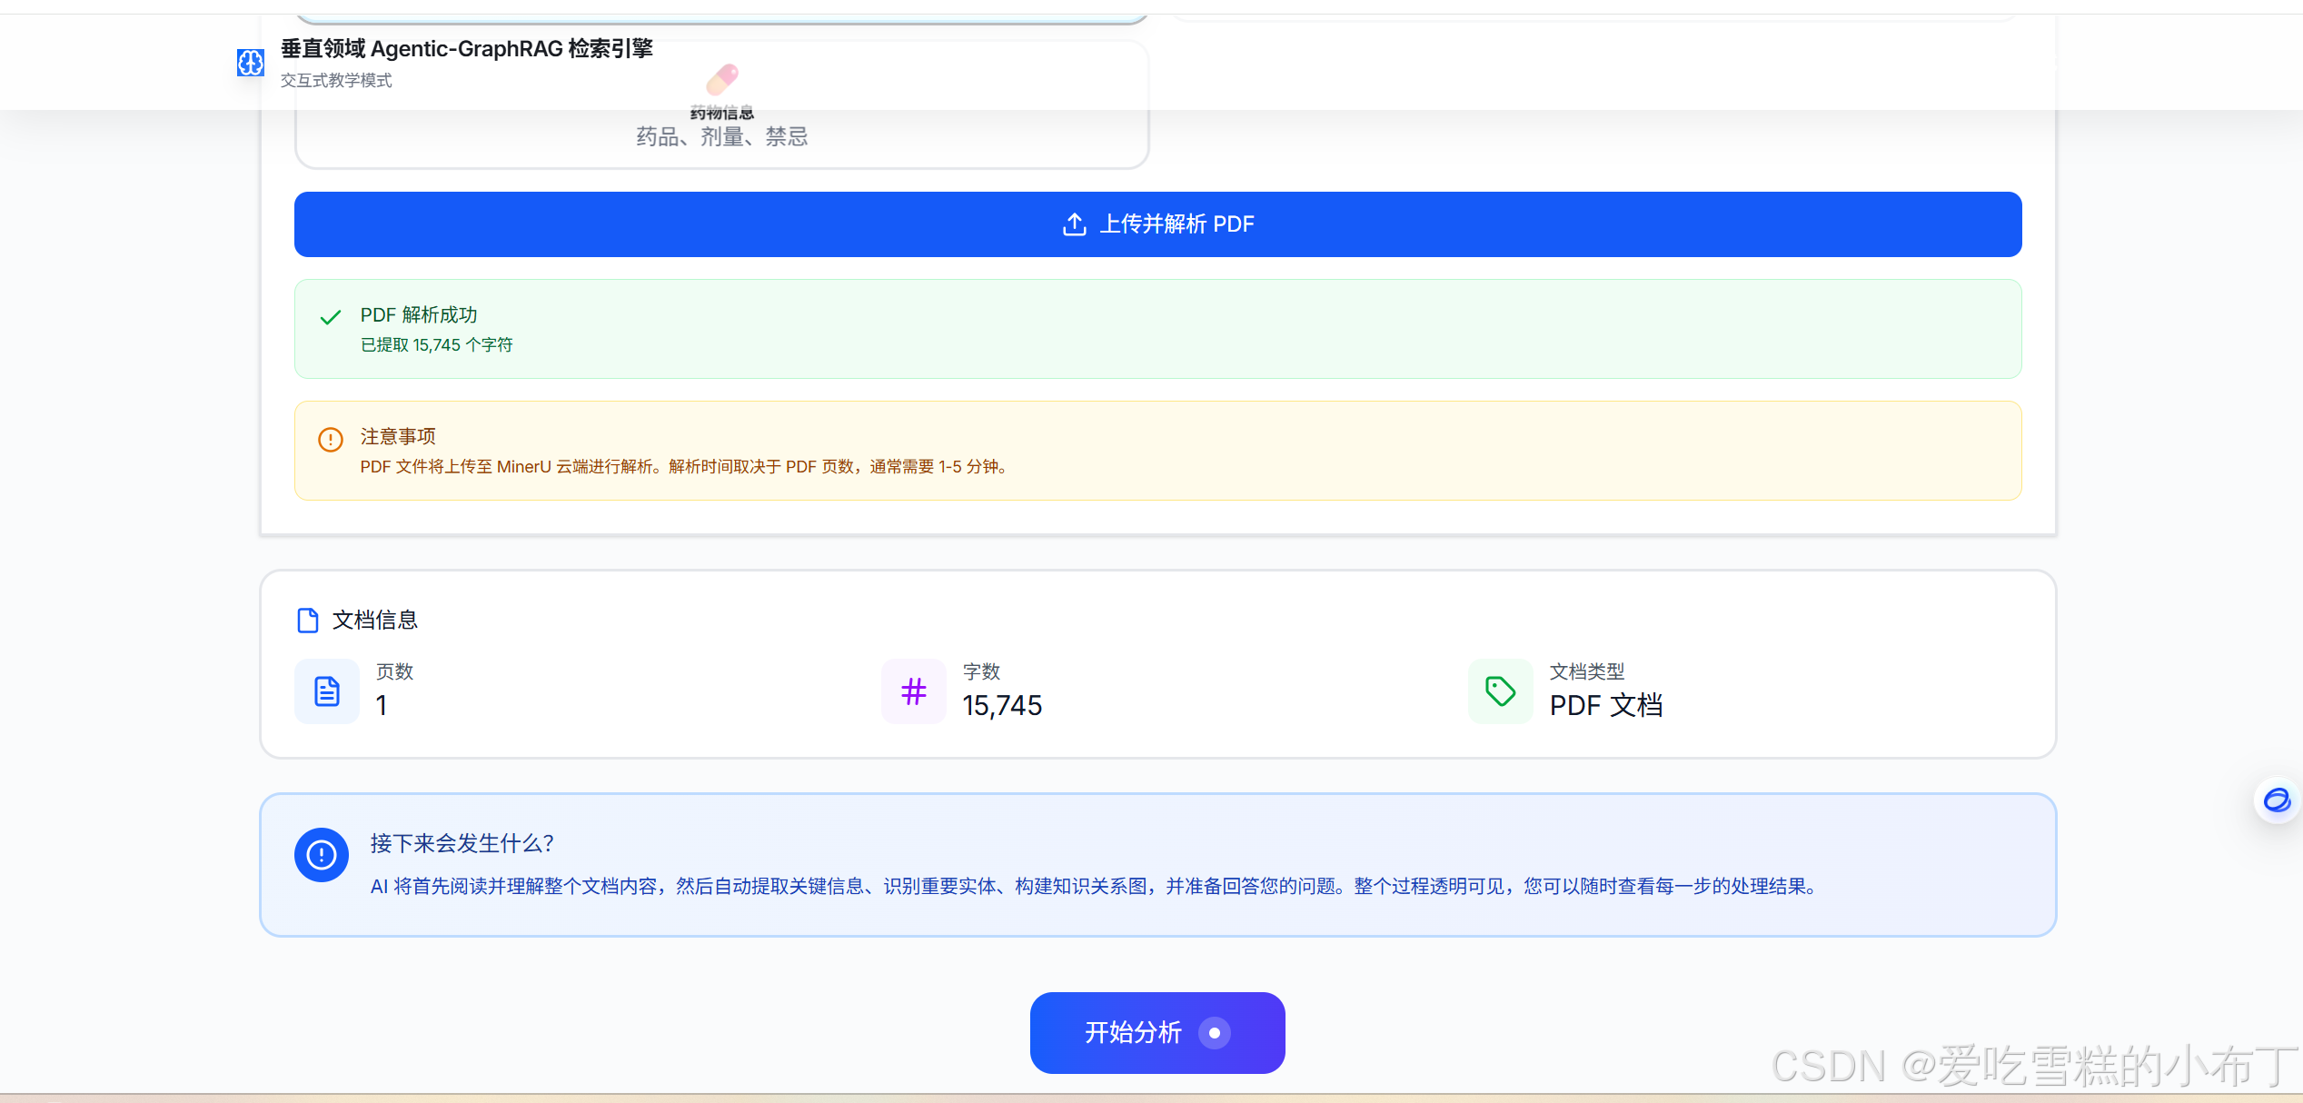Click the subtitle 交互式教学模式
This screenshot has height=1103, width=2303.
[336, 81]
